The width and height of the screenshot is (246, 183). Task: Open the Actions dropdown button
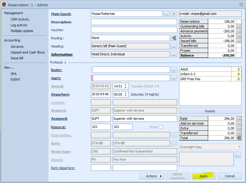[x=151, y=176]
